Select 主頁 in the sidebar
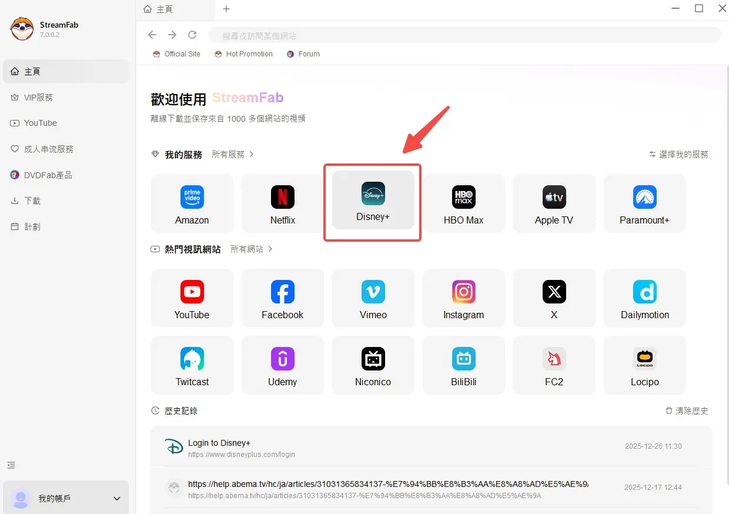729x514 pixels. 66,71
